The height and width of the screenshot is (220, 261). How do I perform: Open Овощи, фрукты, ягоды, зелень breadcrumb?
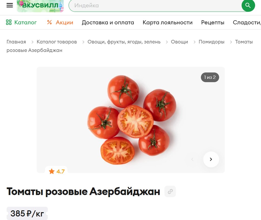(x=124, y=42)
